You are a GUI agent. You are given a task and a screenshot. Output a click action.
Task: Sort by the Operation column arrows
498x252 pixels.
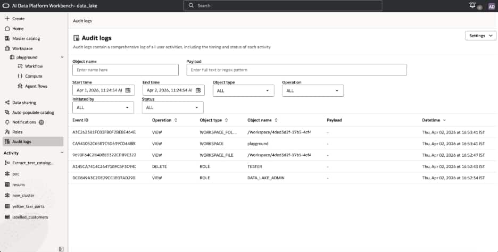click(x=176, y=120)
